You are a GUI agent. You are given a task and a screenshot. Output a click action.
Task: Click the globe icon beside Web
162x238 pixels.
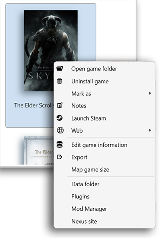(x=60, y=130)
